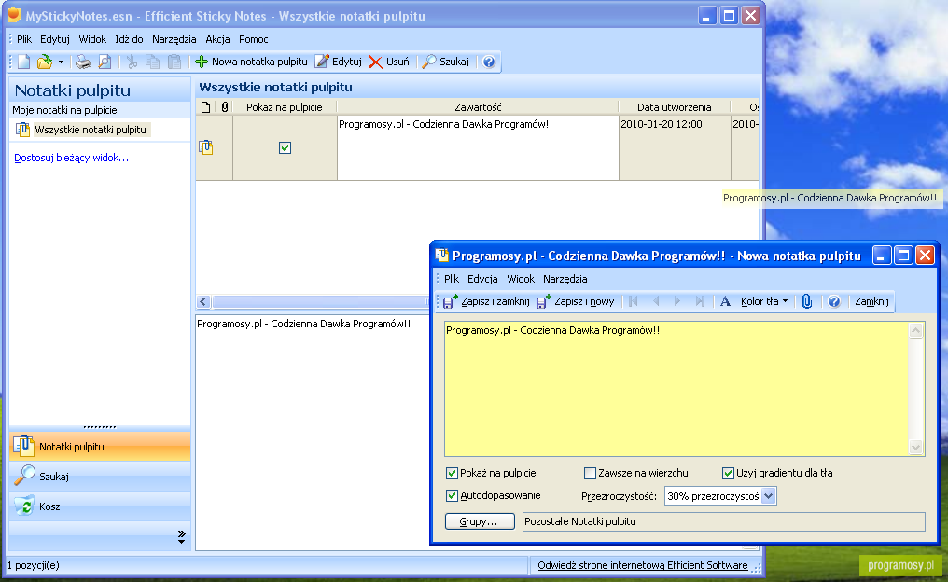Go to previous note arrow

click(656, 301)
